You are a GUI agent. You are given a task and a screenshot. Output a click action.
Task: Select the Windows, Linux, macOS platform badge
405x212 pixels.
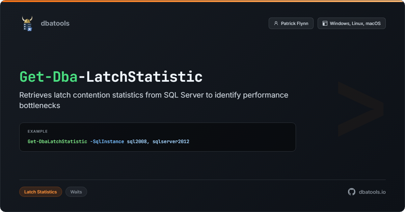pos(351,23)
